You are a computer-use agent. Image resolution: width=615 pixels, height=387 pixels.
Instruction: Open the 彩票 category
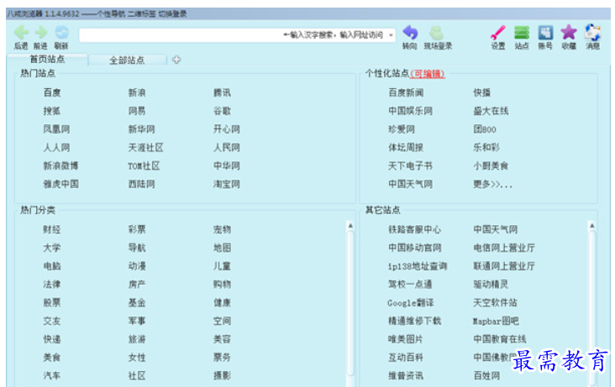[x=137, y=229]
